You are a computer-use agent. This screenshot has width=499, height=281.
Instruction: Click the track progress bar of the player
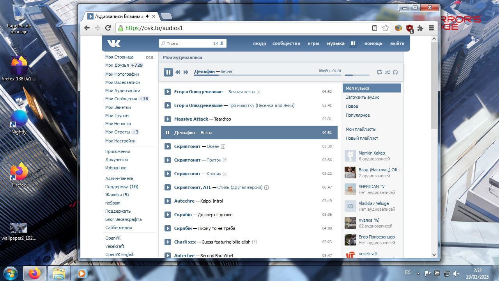(268, 75)
